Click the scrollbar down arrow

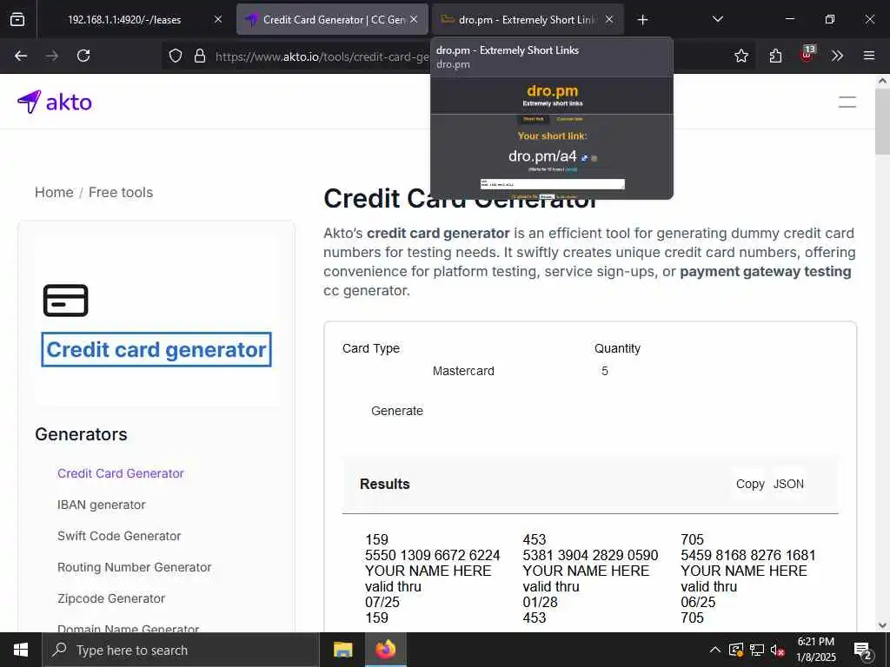882,625
